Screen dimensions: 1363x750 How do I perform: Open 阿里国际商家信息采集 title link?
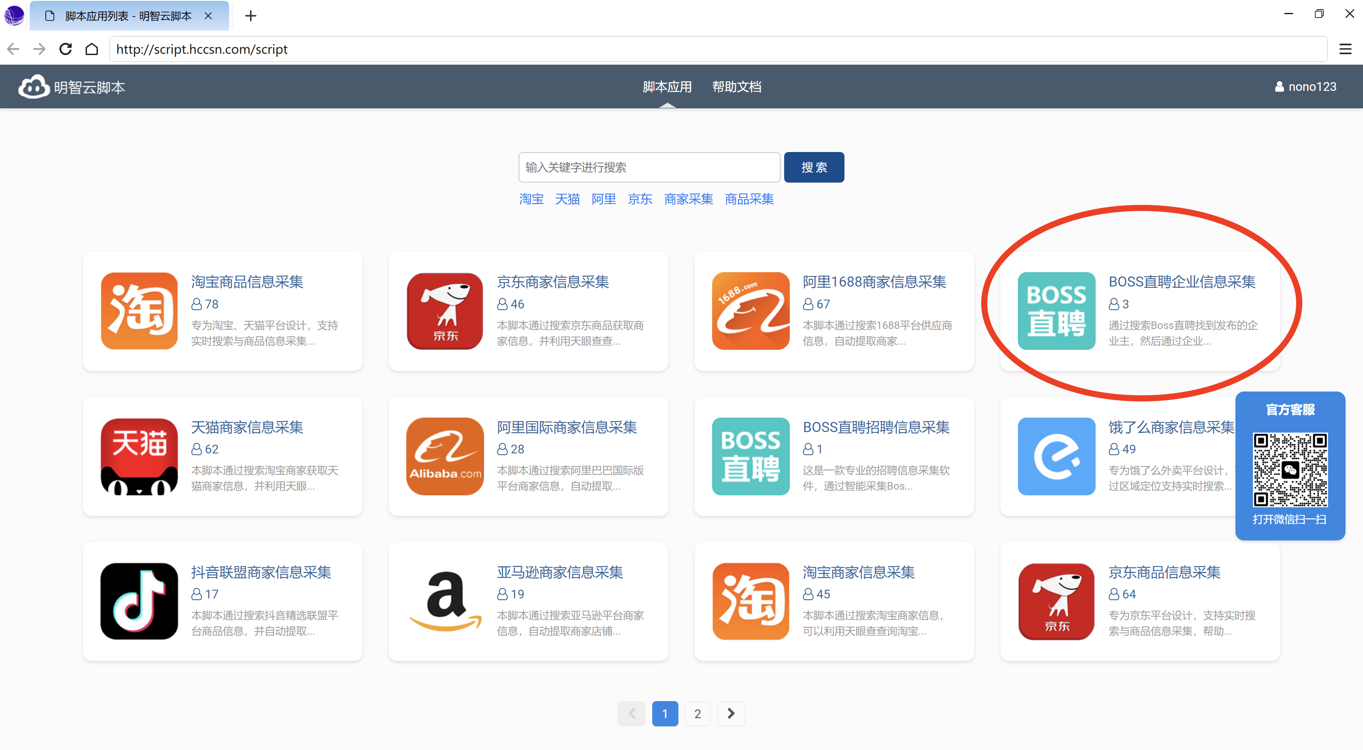point(567,427)
